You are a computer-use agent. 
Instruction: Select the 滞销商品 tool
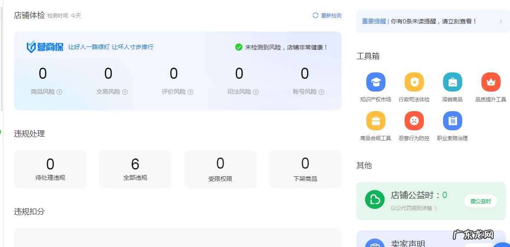452,82
